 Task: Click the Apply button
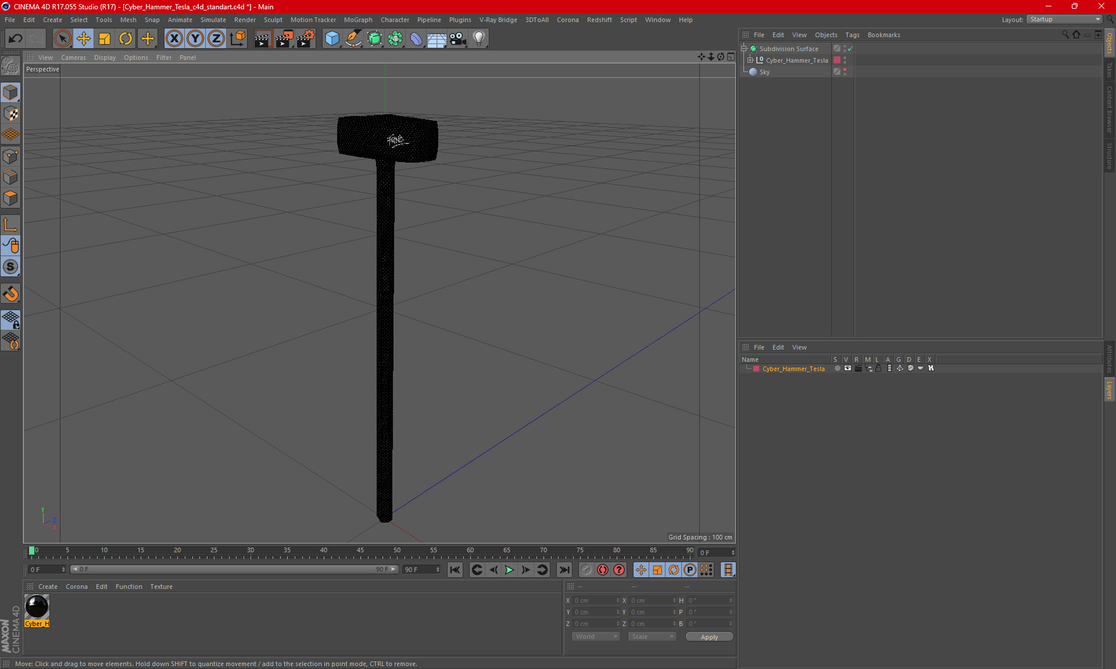(709, 637)
